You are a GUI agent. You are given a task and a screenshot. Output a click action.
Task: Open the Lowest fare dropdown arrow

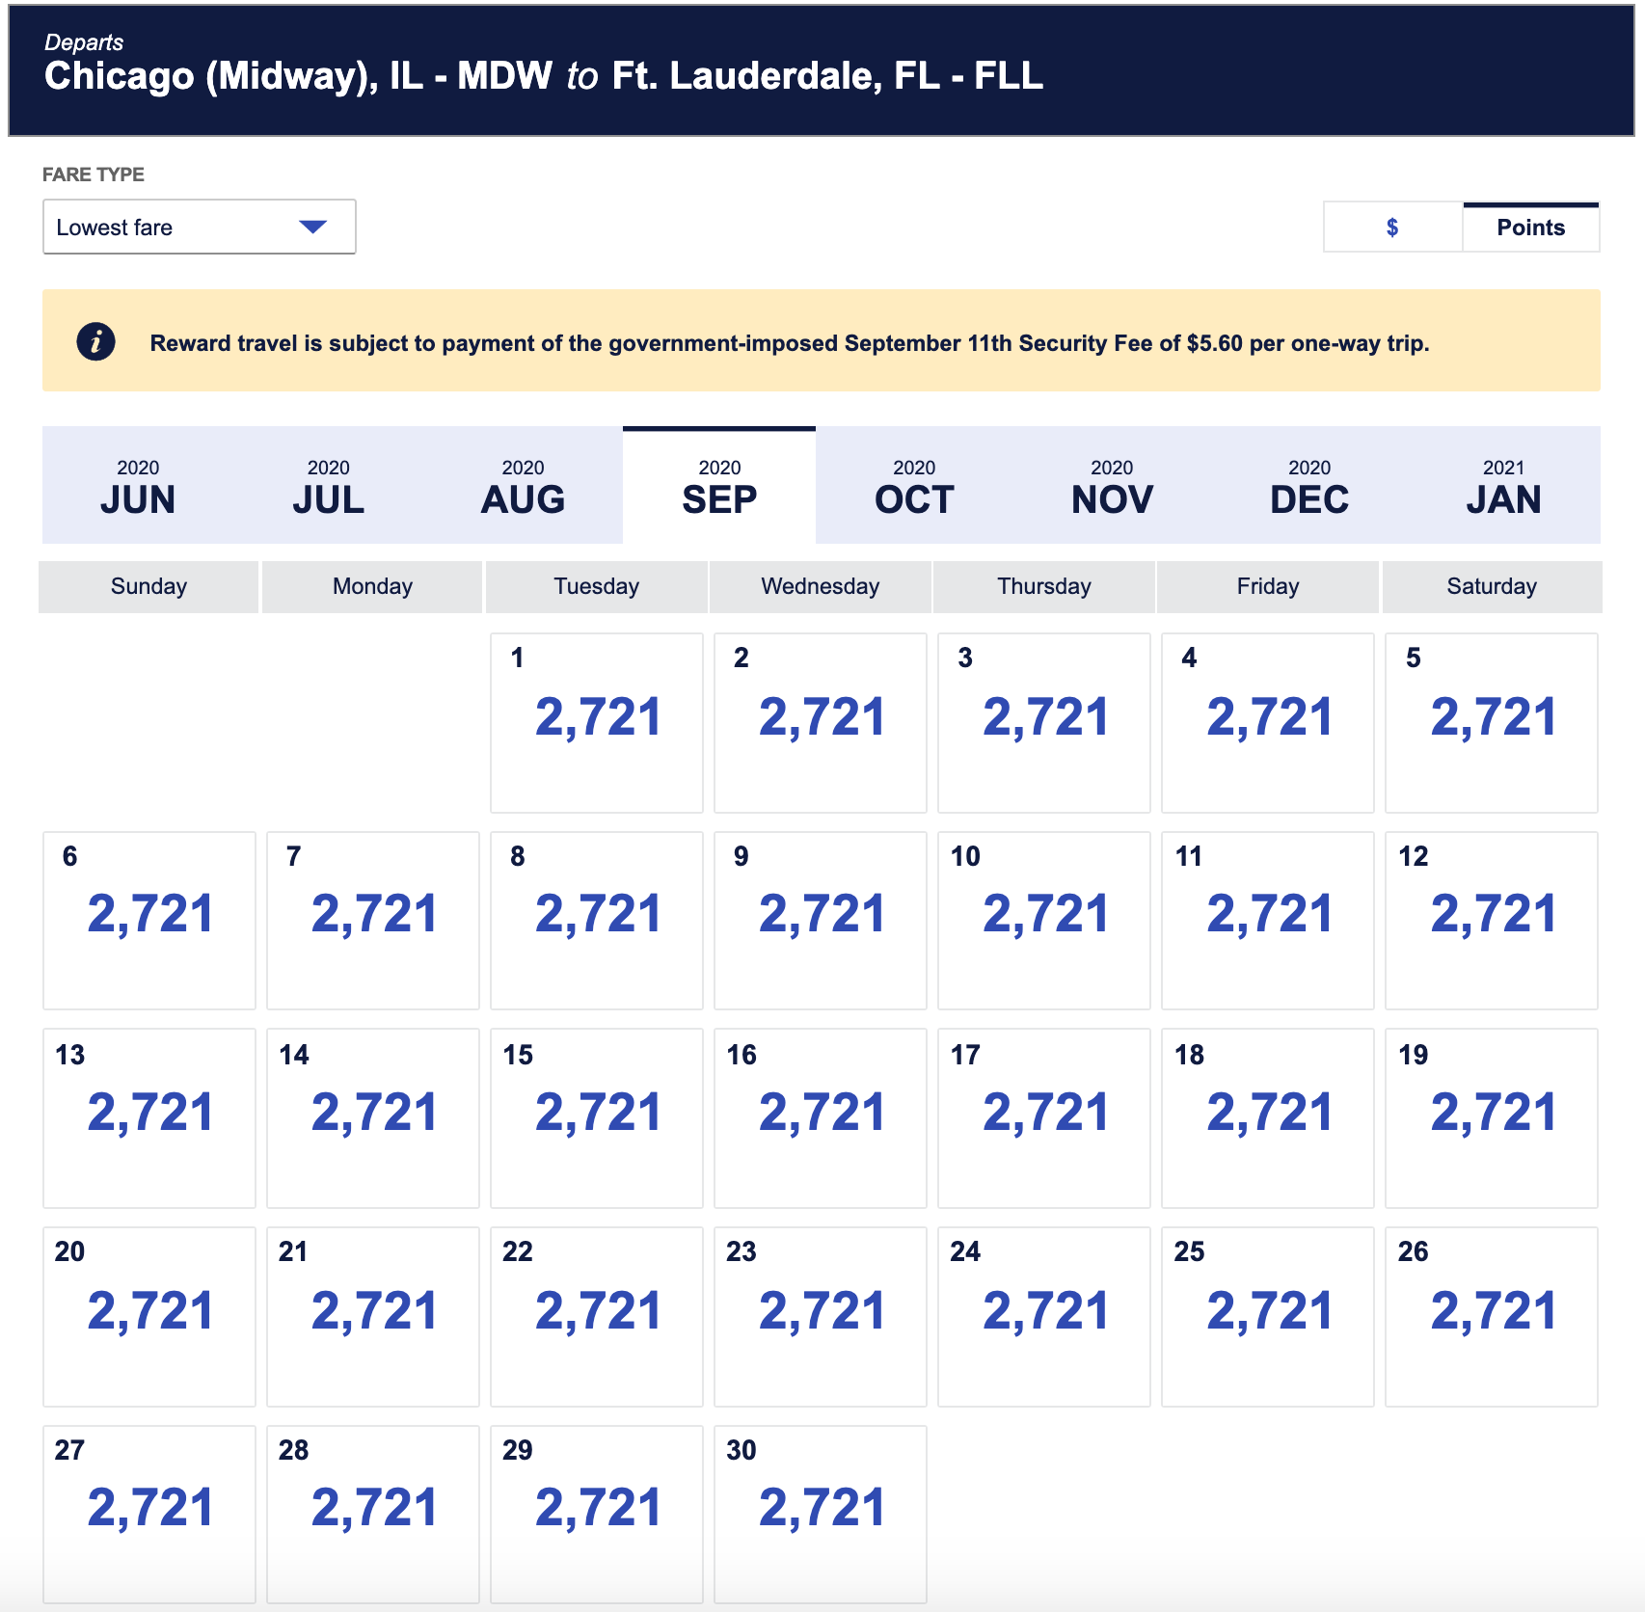click(312, 228)
